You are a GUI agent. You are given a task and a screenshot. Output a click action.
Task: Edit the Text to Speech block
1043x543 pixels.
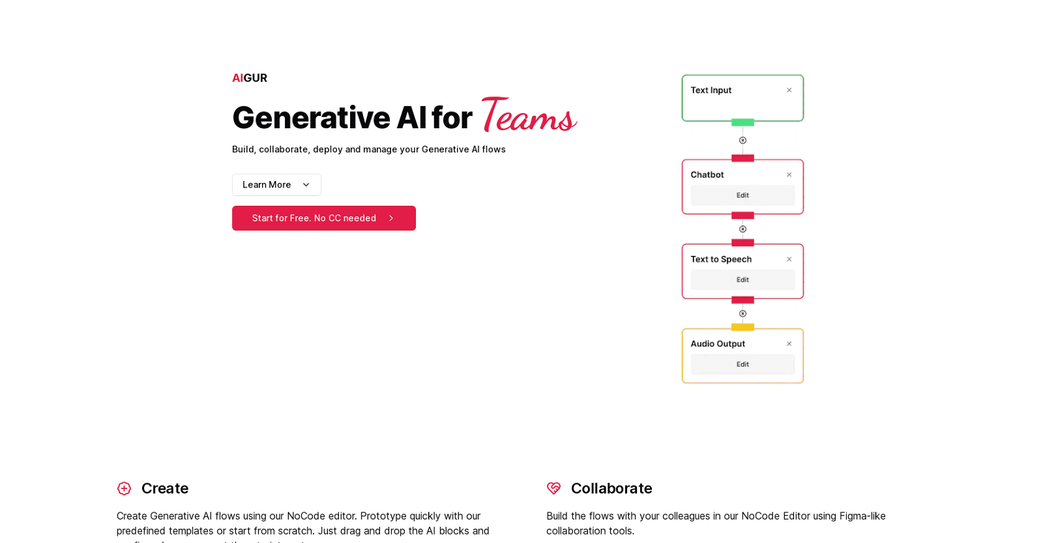click(x=742, y=280)
